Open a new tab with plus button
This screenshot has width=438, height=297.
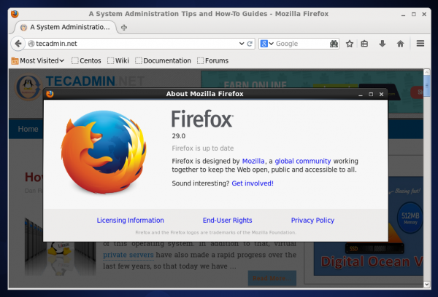pos(124,27)
